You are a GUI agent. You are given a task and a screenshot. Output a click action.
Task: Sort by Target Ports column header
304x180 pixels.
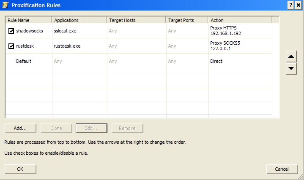tap(187, 20)
